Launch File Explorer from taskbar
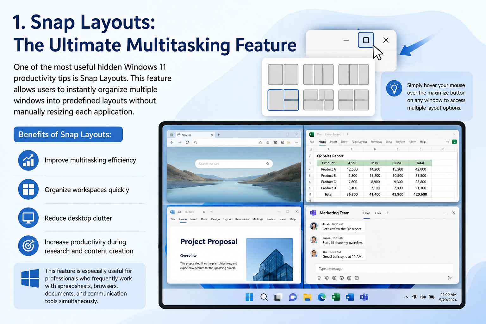This screenshot has height=324, width=486. [307, 297]
